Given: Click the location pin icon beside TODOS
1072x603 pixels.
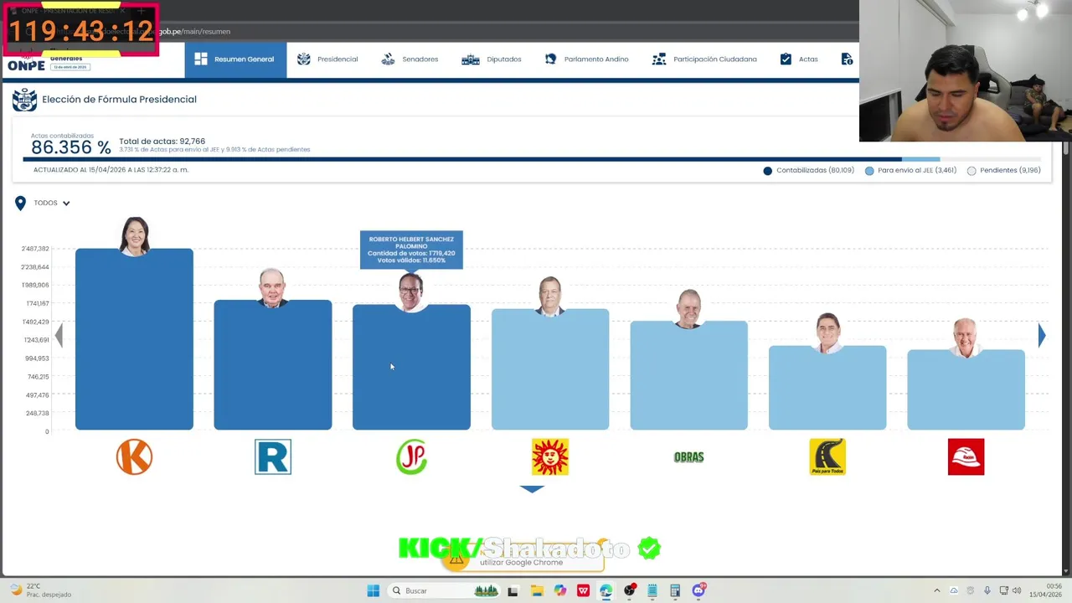Looking at the screenshot, I should (20, 204).
